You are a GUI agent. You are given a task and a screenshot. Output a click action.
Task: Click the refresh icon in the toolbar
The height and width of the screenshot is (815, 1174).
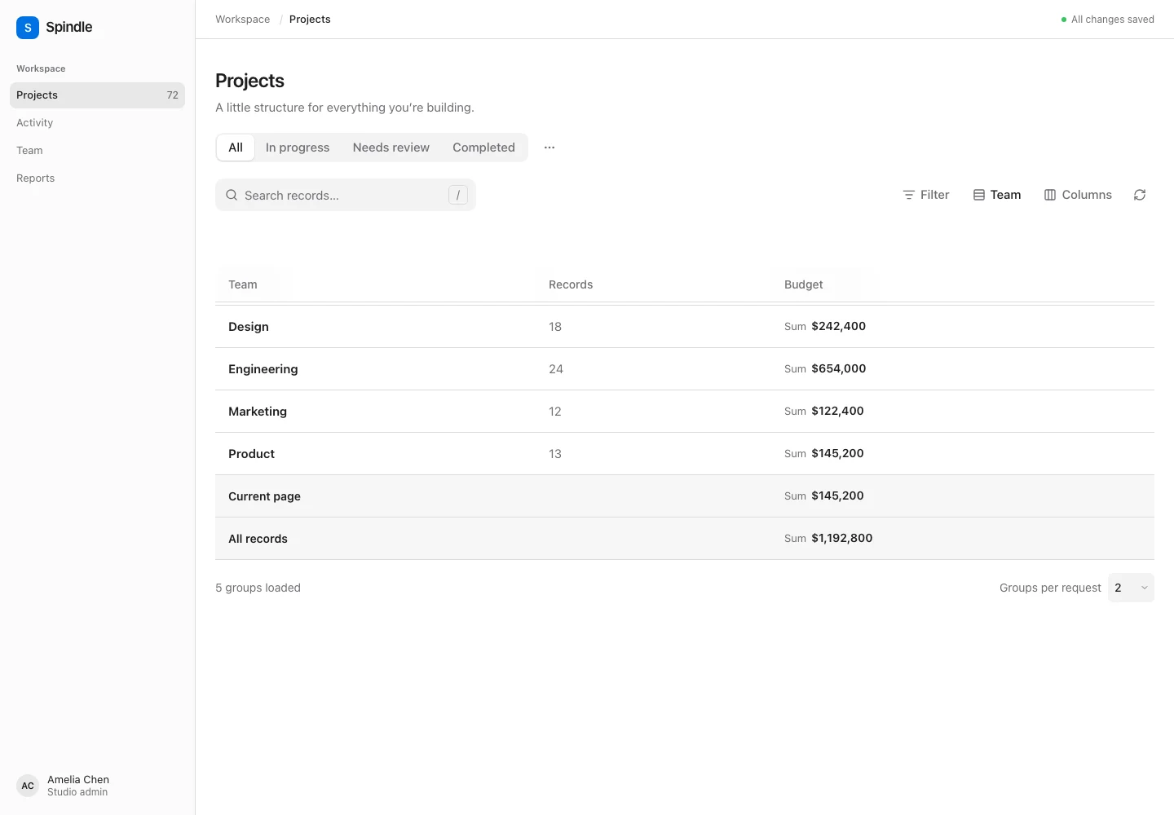[1140, 195]
